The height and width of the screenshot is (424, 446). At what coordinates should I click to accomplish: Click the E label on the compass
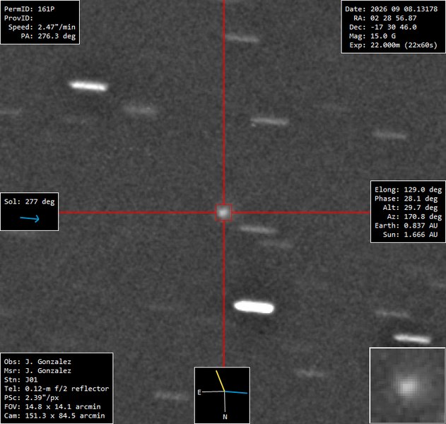click(199, 392)
